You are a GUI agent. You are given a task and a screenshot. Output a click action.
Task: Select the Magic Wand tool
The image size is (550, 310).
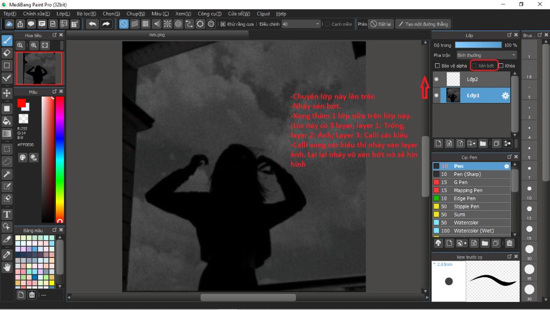pos(7,174)
